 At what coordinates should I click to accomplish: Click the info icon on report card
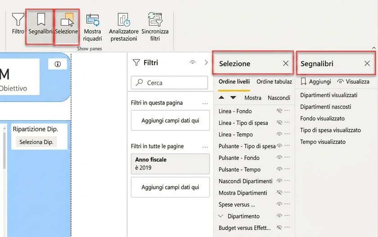point(58,64)
